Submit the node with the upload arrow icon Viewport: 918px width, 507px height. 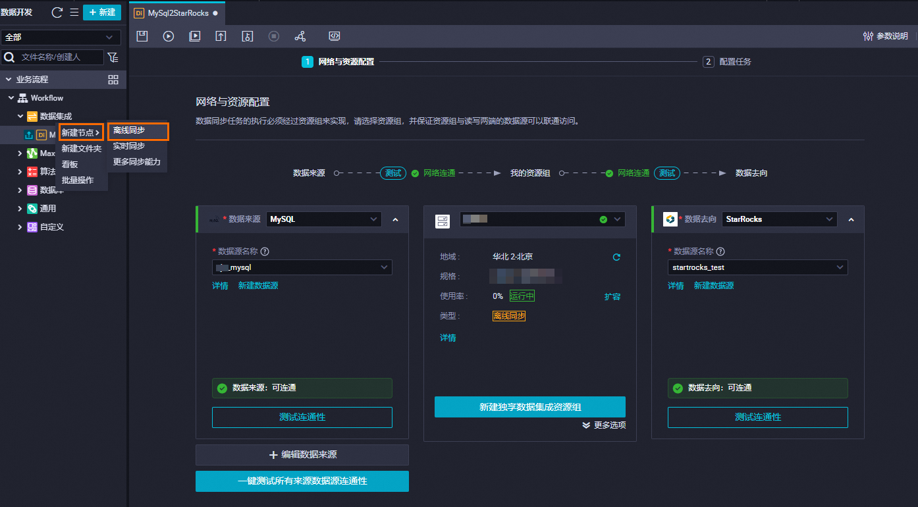[x=221, y=36]
